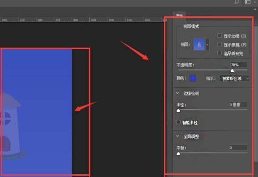The width and height of the screenshot is (258, 177).
Task: Open the 指示 dropdown showing 被蒙版区域
Action: [234, 78]
